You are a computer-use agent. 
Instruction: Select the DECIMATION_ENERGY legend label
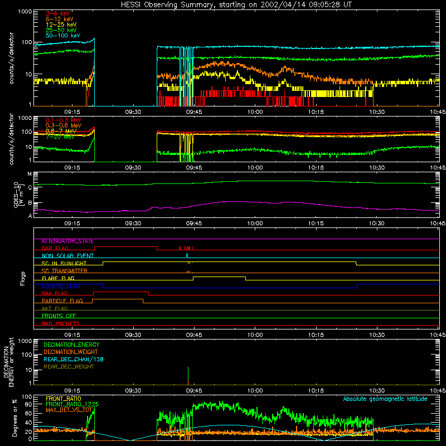point(71,345)
